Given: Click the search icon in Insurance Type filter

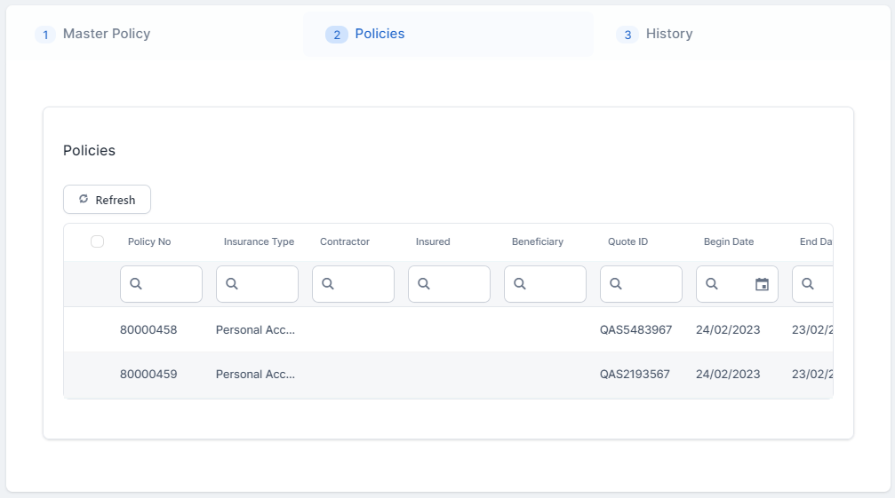Looking at the screenshot, I should pos(232,284).
